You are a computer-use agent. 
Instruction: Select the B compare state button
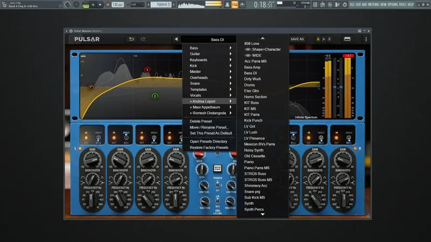[x=329, y=39]
